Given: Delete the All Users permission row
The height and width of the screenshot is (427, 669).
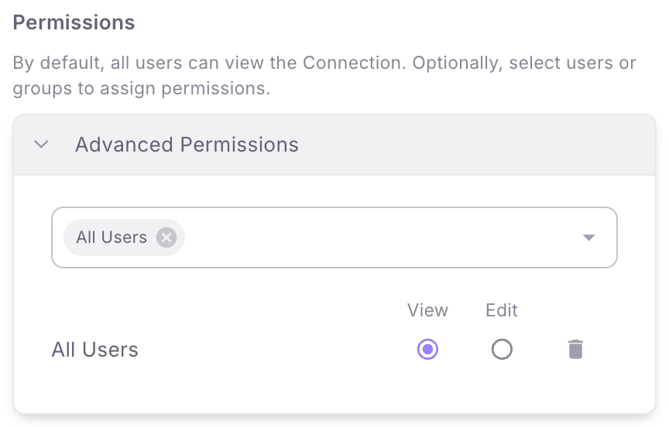Looking at the screenshot, I should [575, 350].
